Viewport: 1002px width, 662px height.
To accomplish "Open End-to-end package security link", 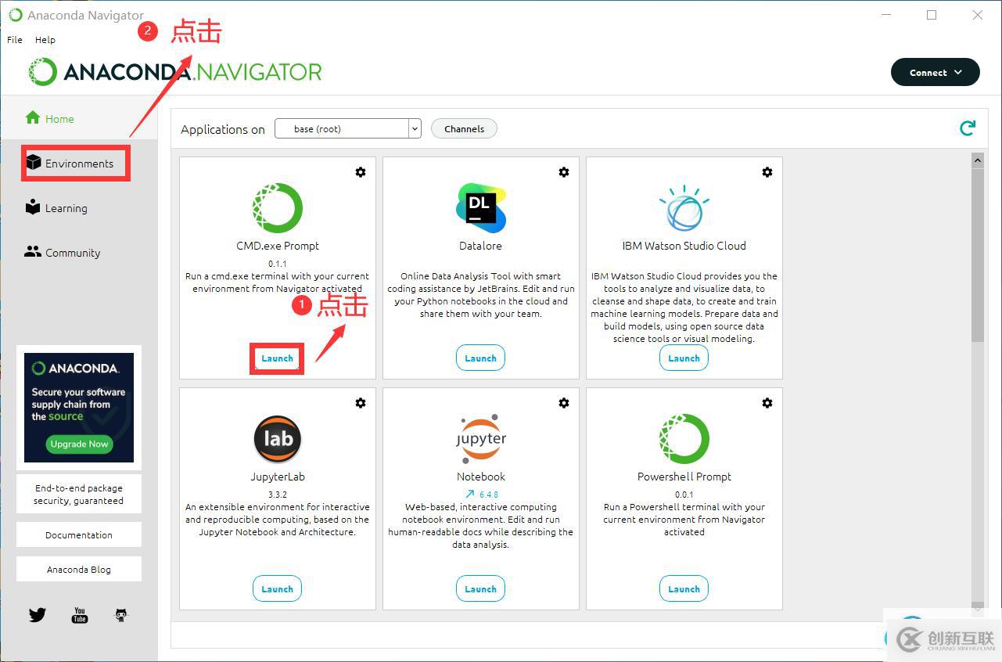I will (79, 495).
